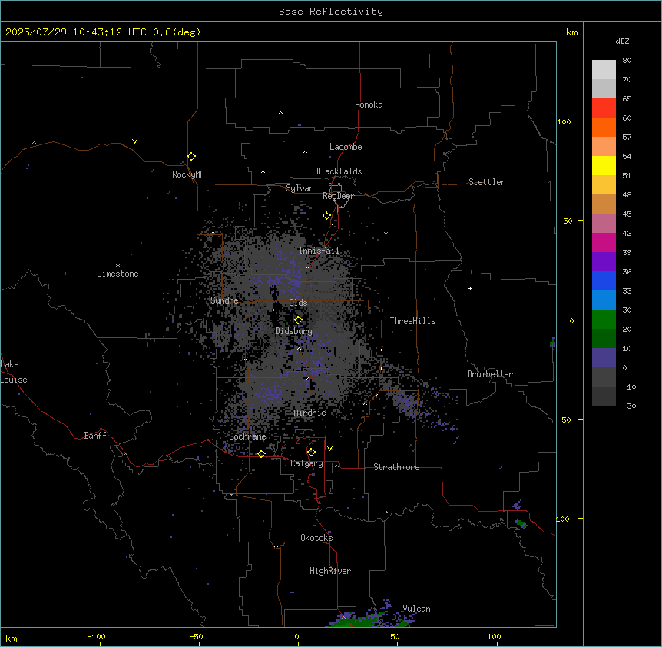
Task: Click the km unit label at top right
Action: 571,32
